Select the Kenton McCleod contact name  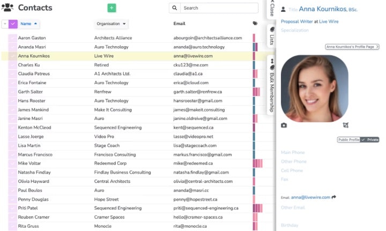(34, 128)
